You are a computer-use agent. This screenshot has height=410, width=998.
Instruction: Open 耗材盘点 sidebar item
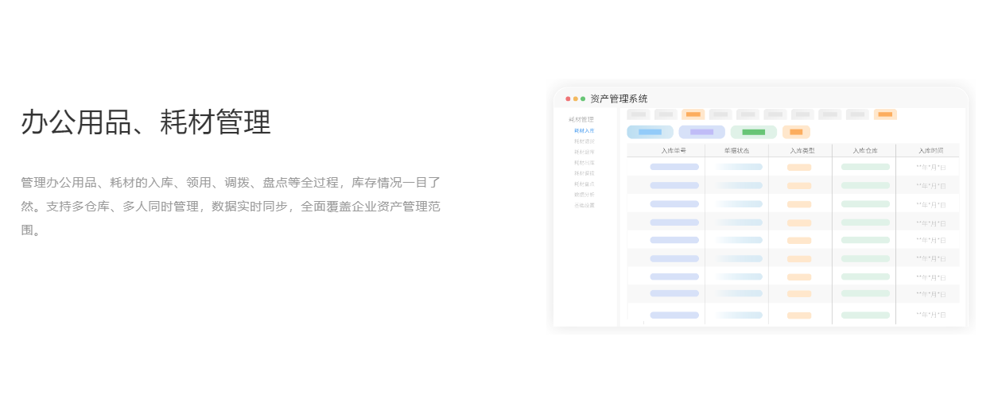click(x=584, y=184)
